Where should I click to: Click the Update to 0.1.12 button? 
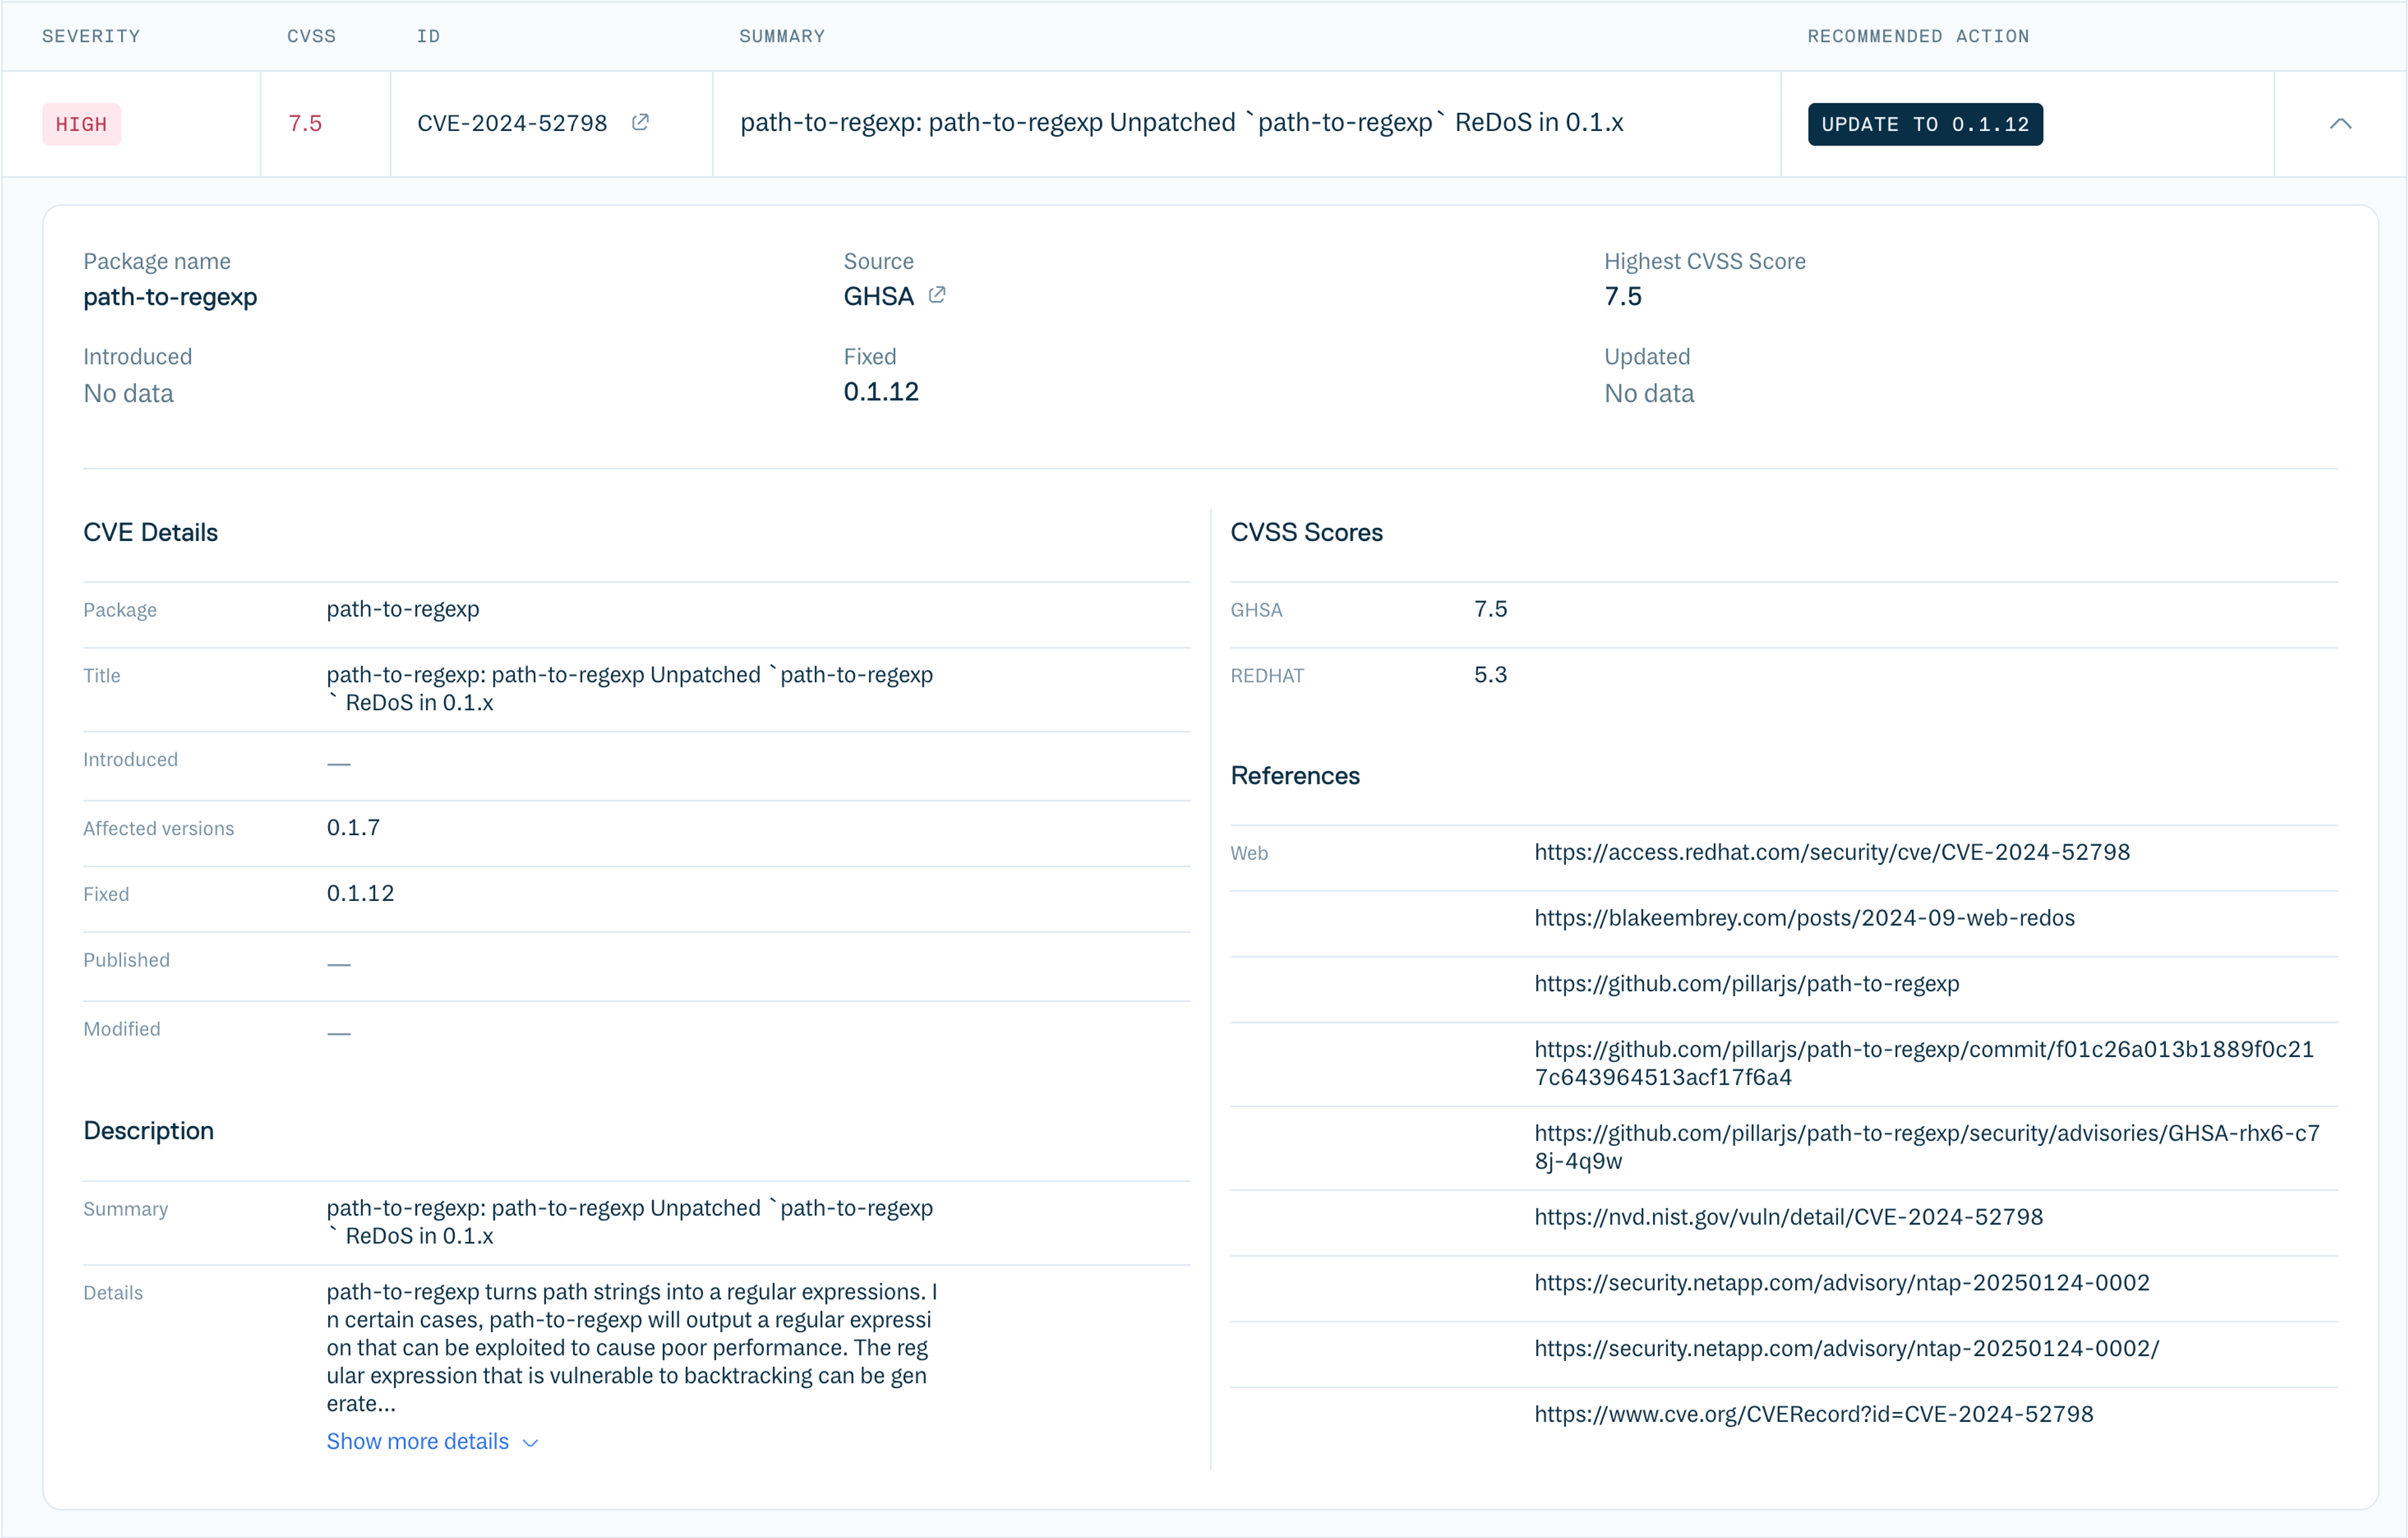tap(1925, 124)
